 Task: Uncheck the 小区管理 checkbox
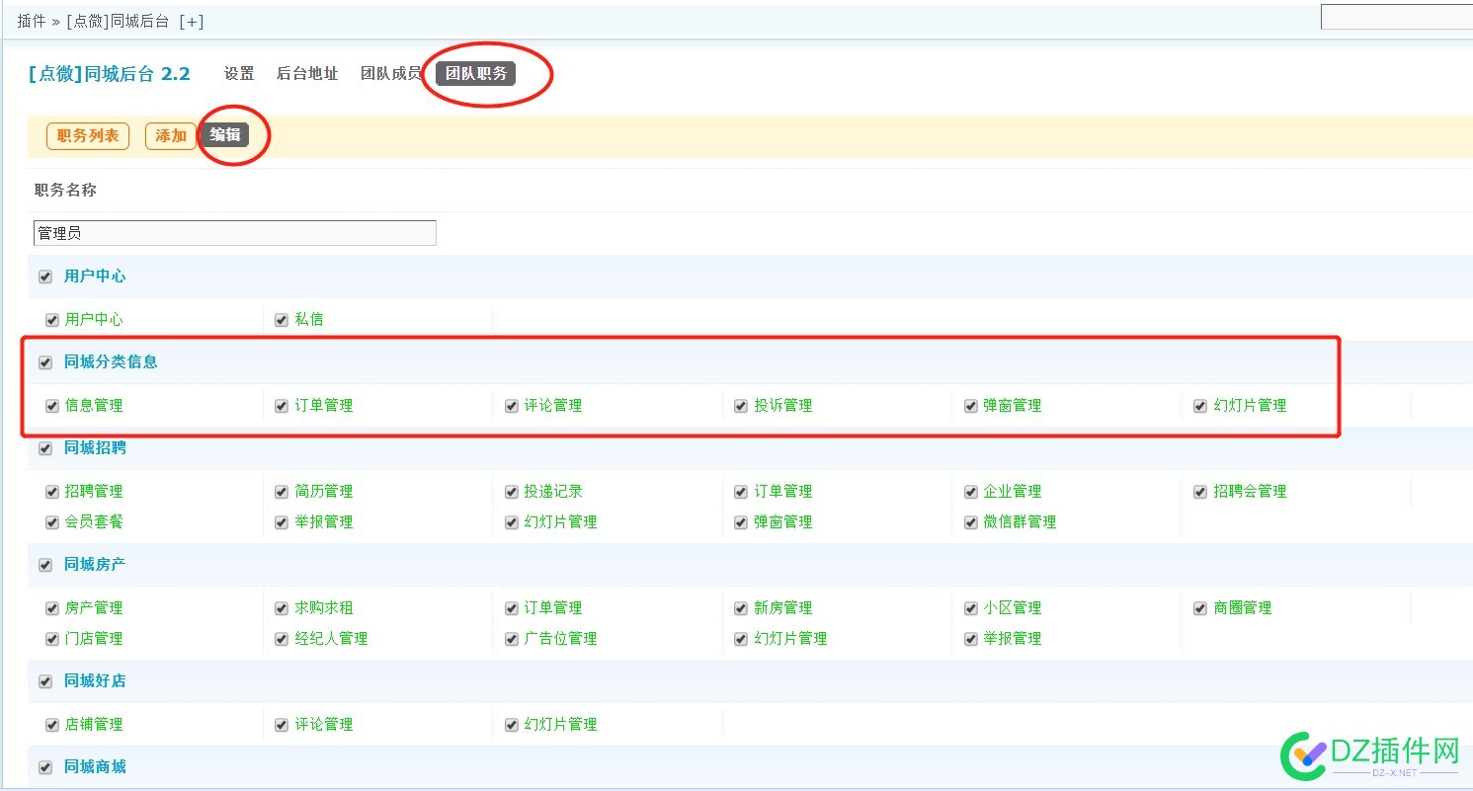(971, 608)
